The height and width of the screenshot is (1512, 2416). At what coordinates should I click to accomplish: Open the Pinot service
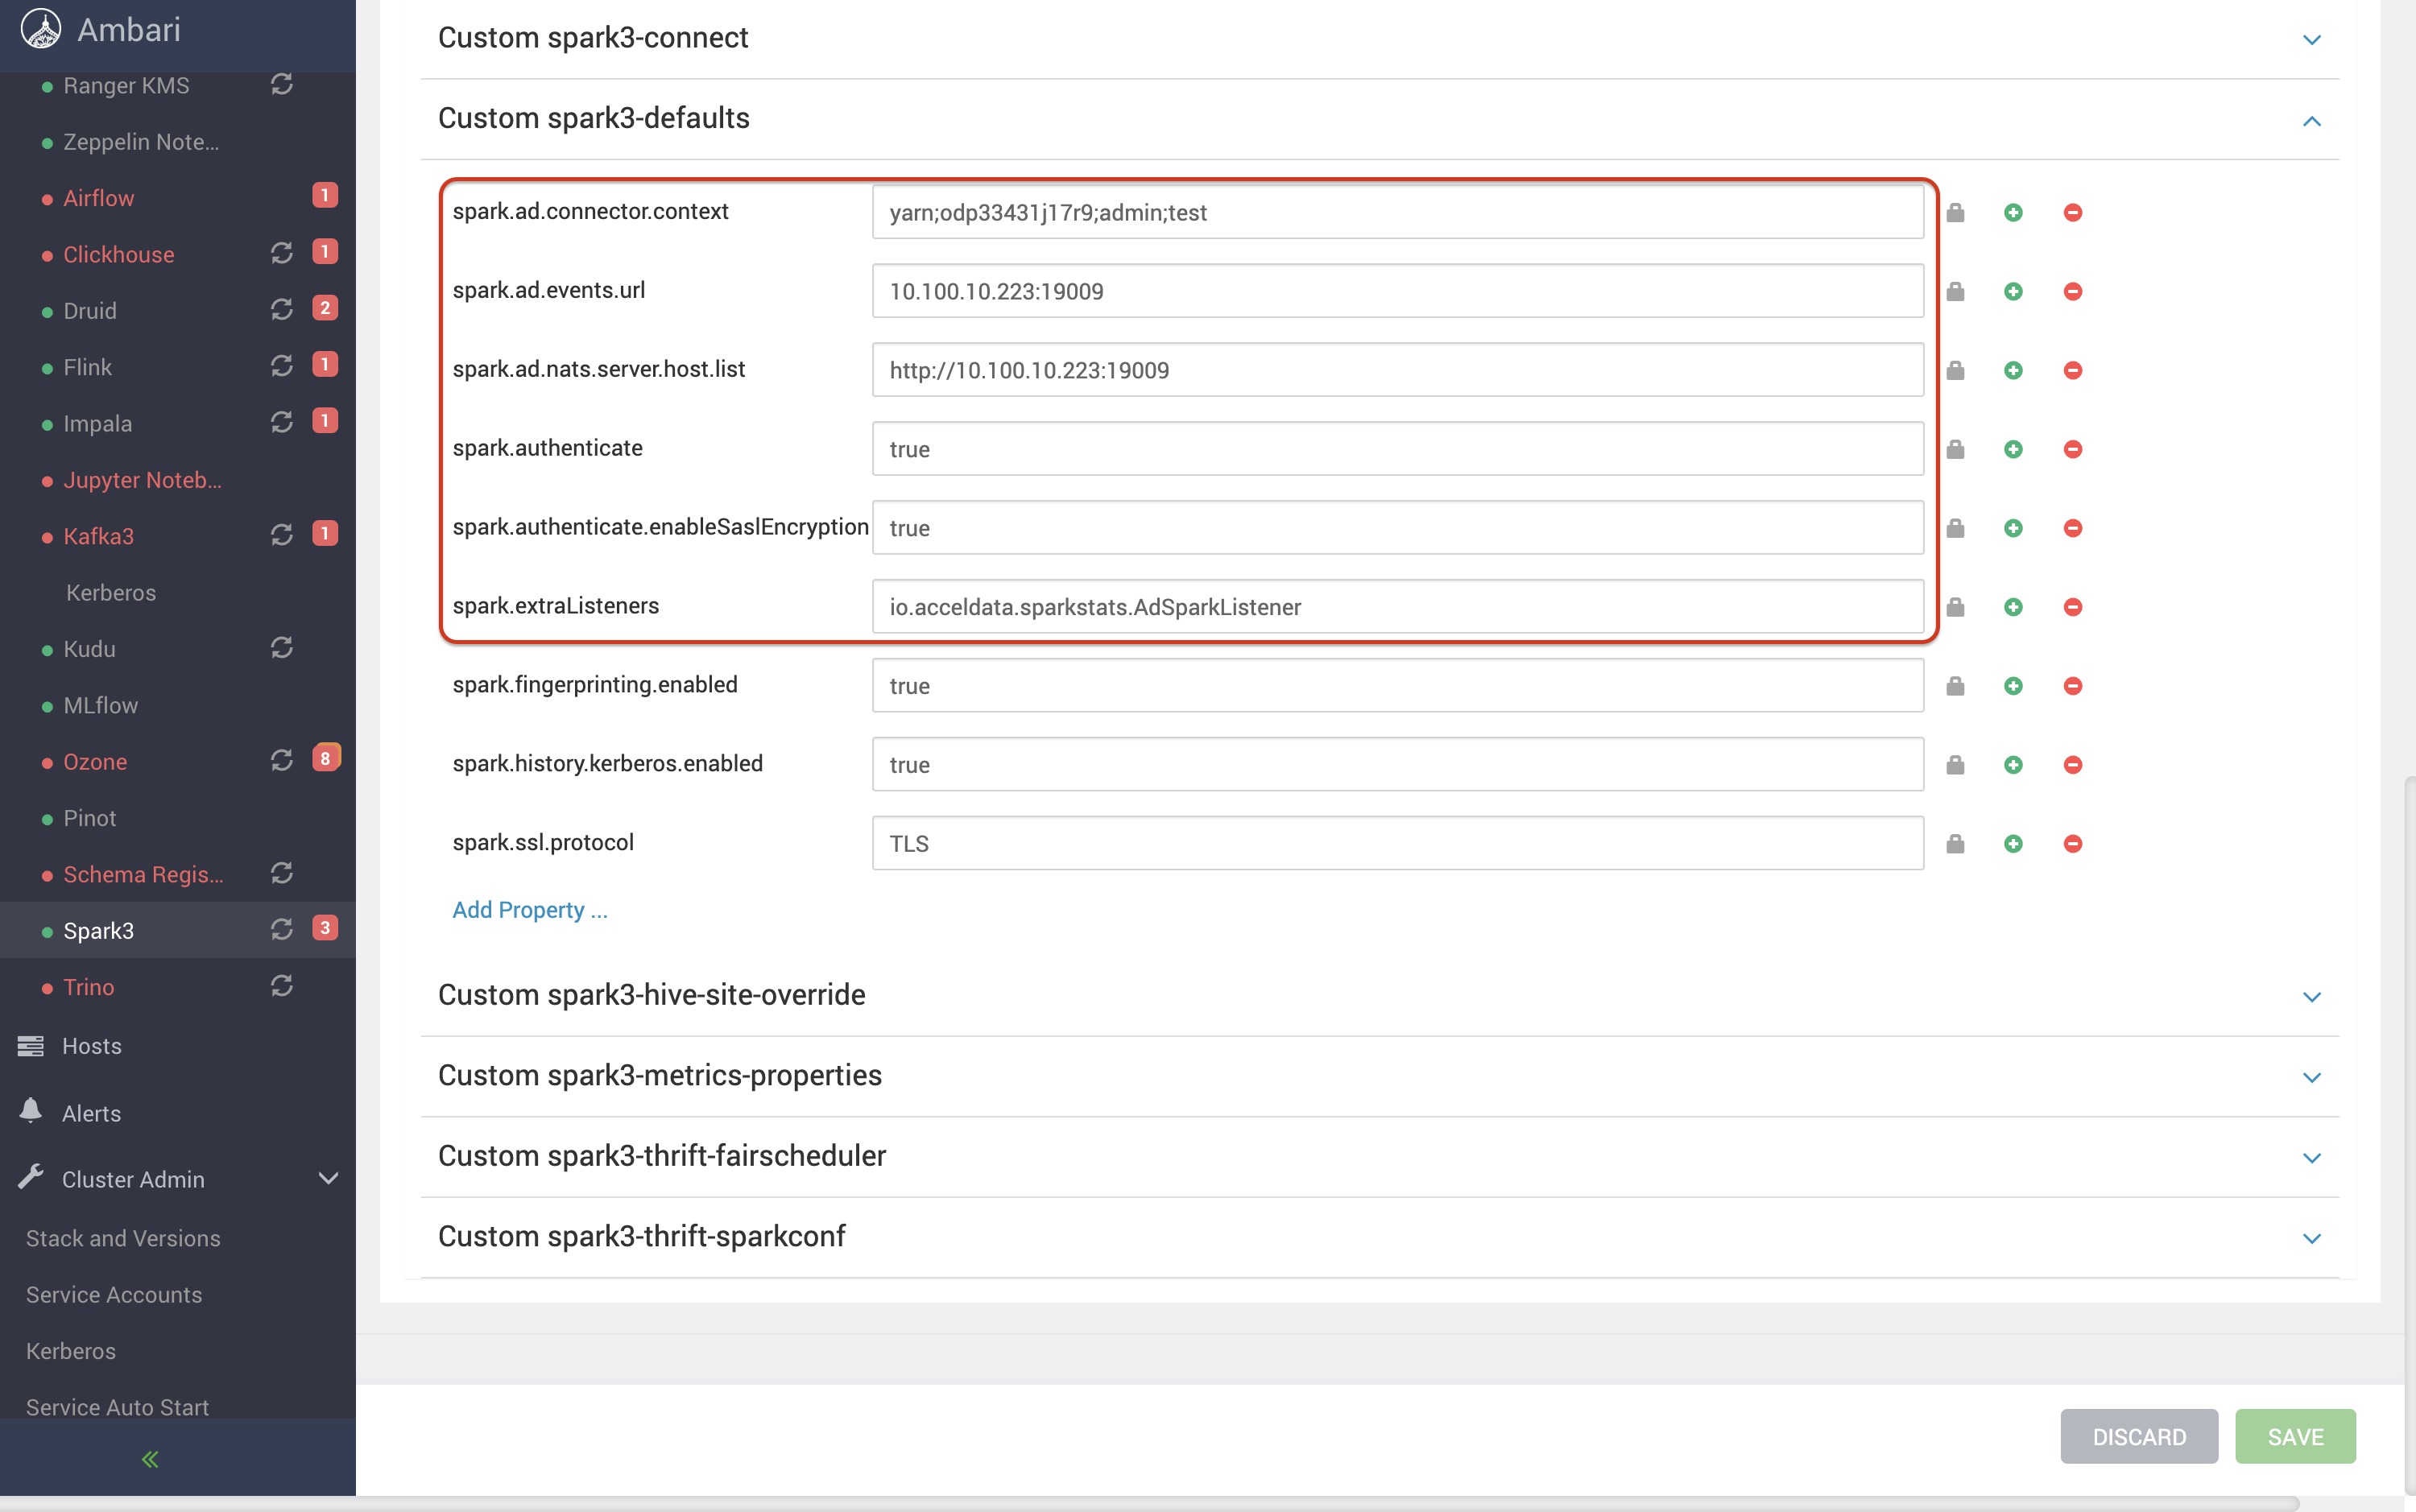[89, 818]
